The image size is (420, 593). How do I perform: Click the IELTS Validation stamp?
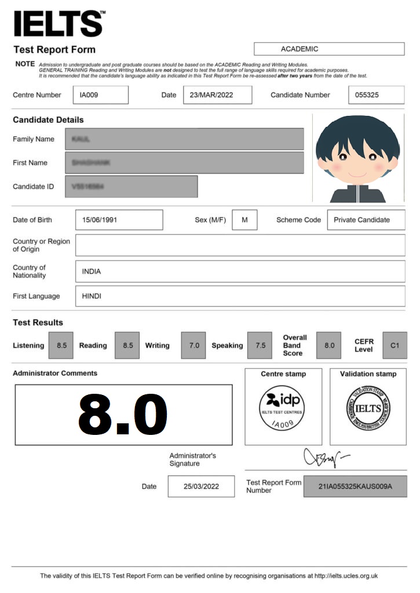pos(368,409)
